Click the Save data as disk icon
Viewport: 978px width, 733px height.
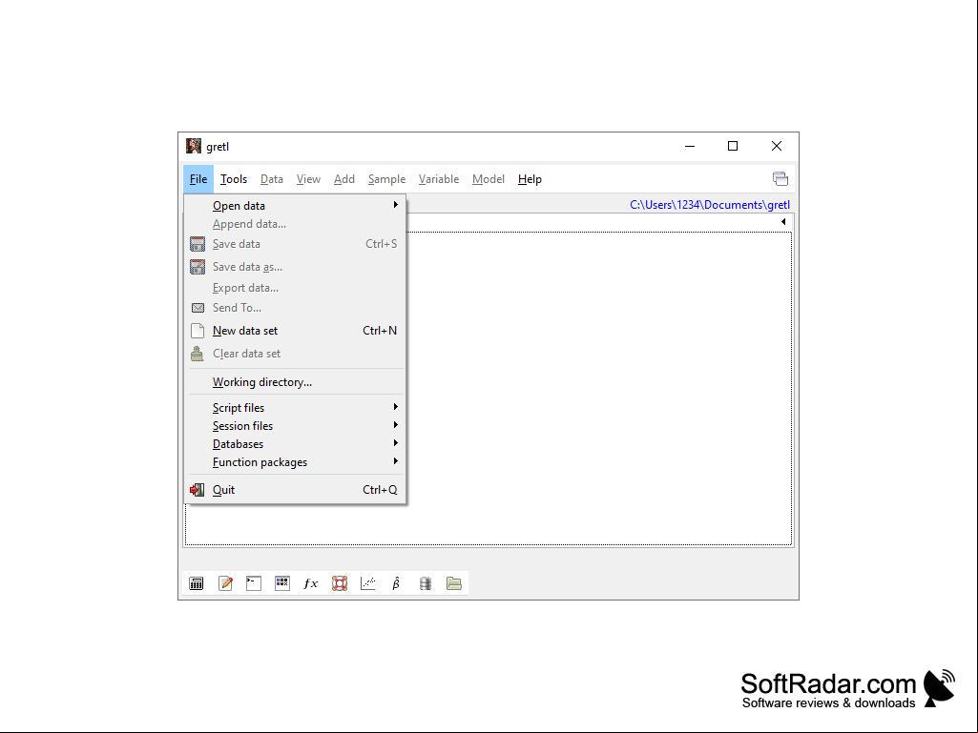(198, 267)
